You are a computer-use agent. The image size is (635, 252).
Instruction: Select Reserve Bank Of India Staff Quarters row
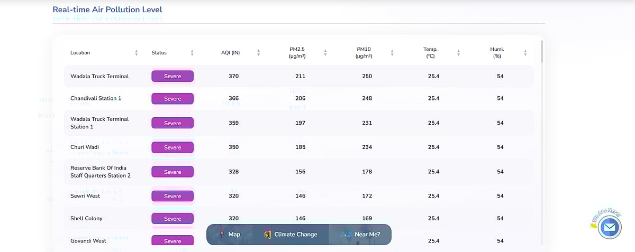coord(101,172)
